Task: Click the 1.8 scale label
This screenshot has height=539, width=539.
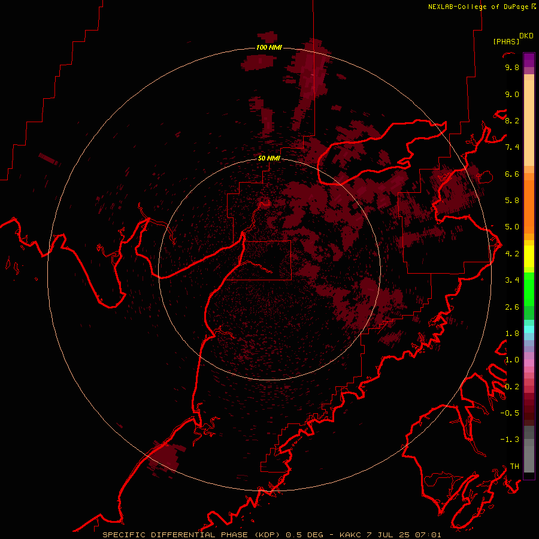Action: (512, 333)
